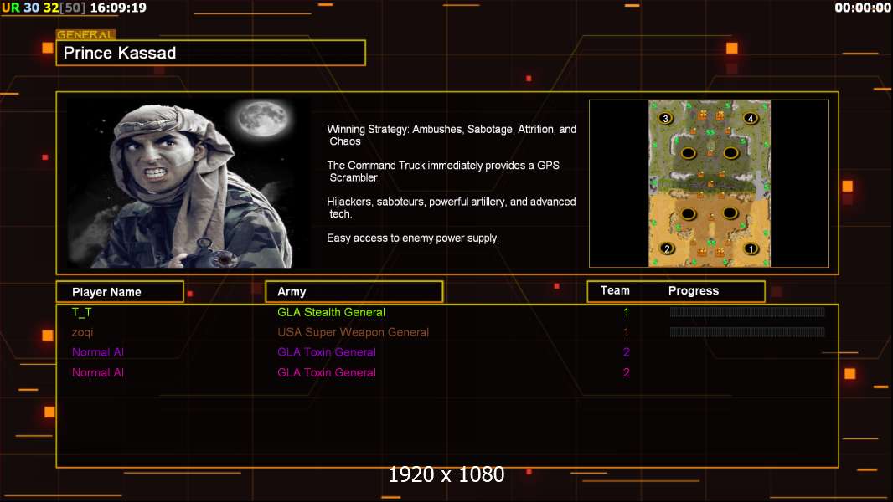Screen dimensions: 893x502
Task: Click USA Super Weapon General entry
Action: [x=354, y=332]
